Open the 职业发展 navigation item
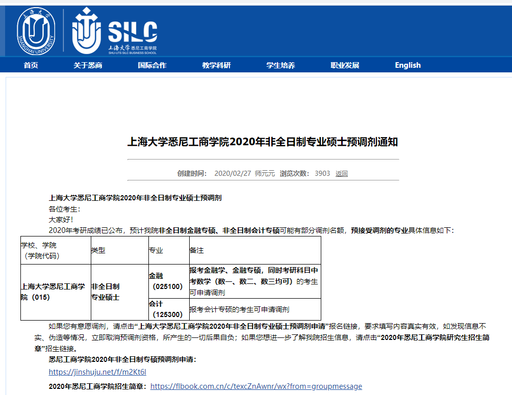 [345, 65]
